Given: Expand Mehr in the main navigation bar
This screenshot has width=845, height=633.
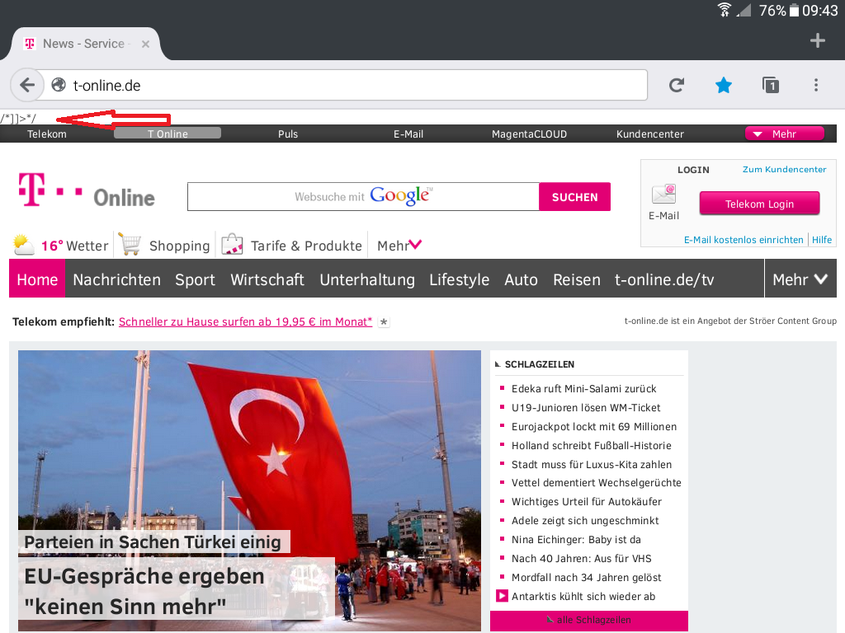Looking at the screenshot, I should click(x=800, y=279).
